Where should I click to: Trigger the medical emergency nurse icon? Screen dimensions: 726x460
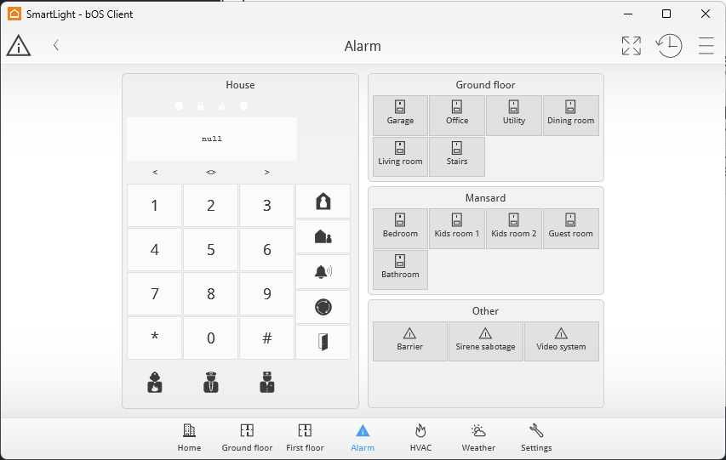[x=267, y=383]
